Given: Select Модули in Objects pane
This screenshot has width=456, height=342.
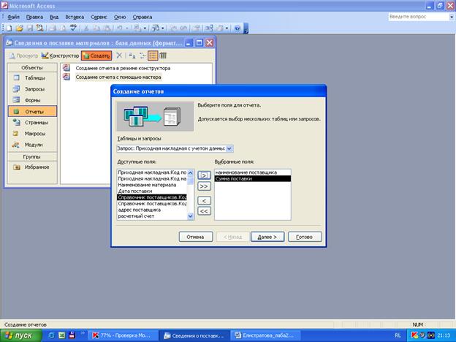Looking at the screenshot, I should (32, 145).
